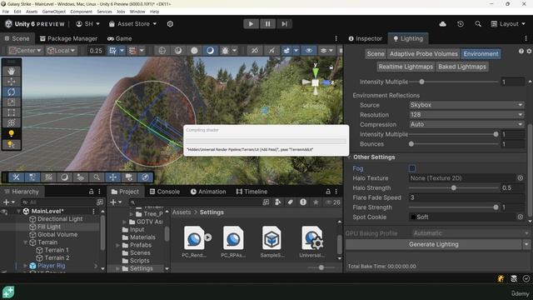Select the Rect tool

point(11,112)
